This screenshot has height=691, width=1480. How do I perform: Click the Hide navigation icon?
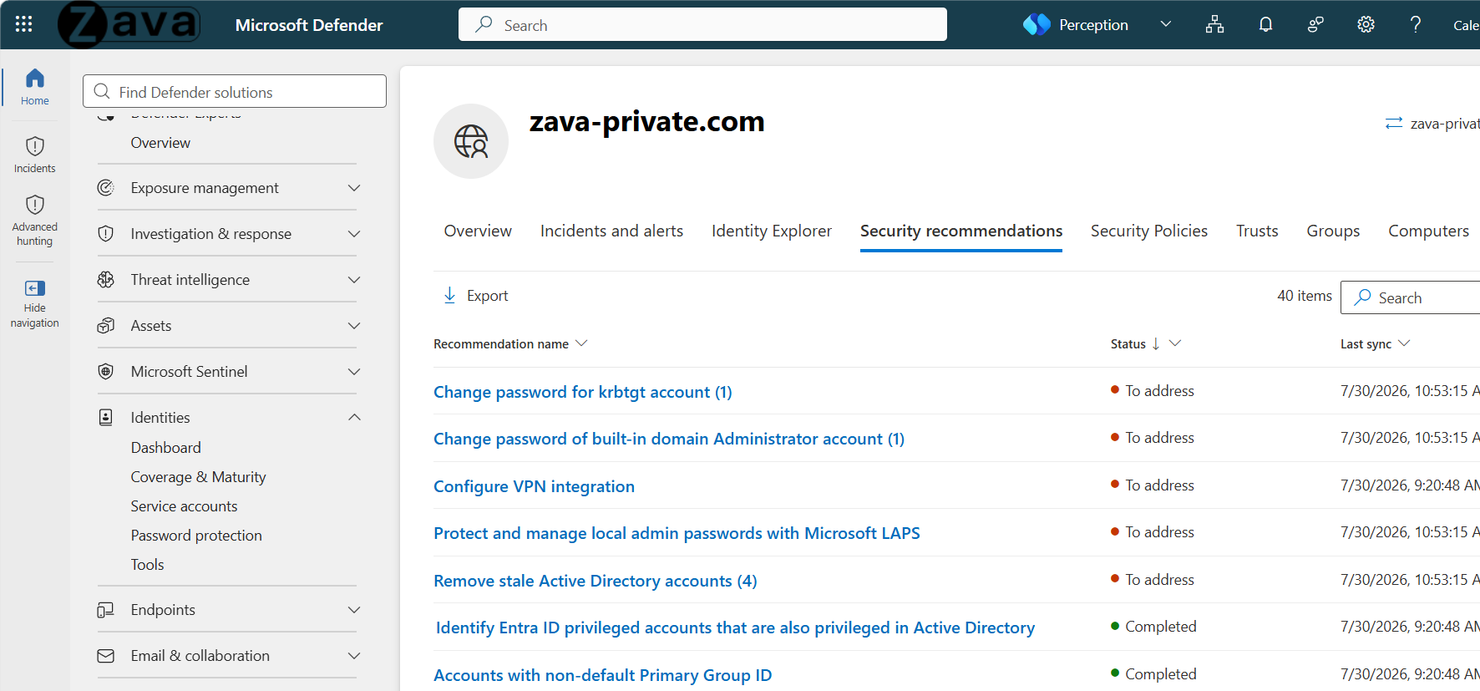click(35, 288)
